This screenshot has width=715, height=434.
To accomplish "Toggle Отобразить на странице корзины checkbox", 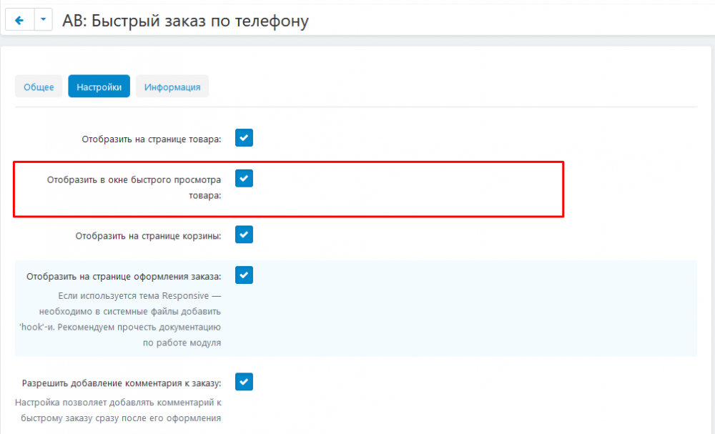I will coord(244,234).
